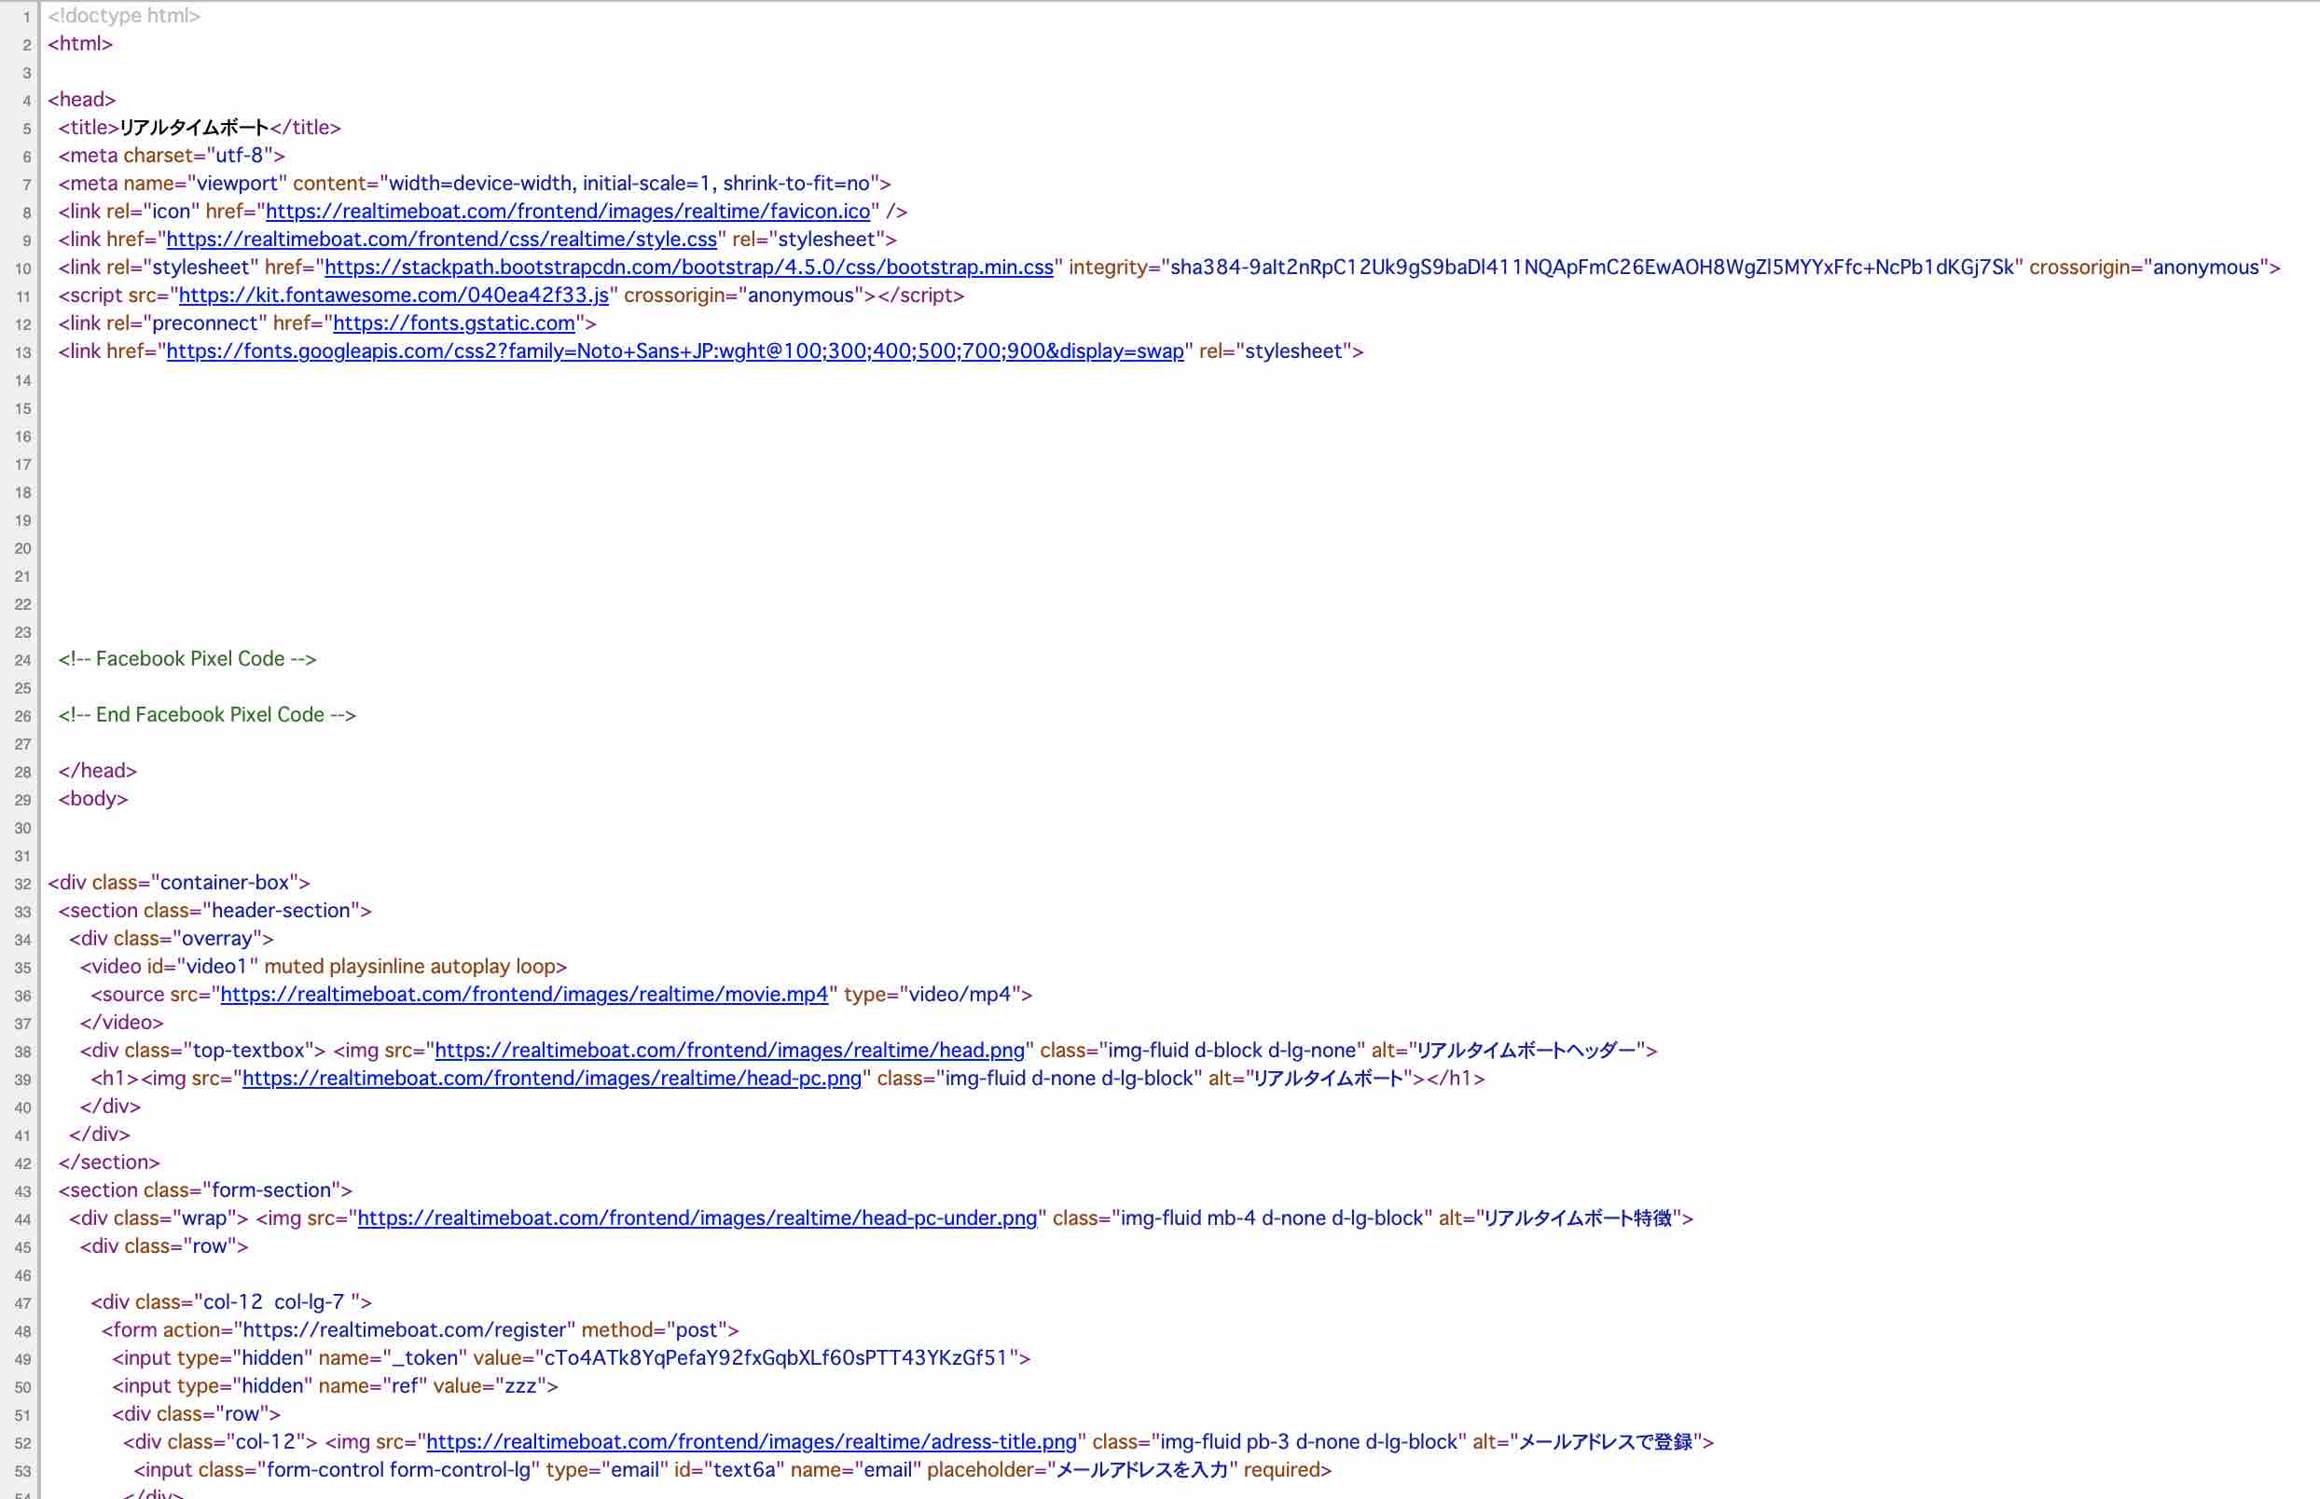Image resolution: width=2320 pixels, height=1499 pixels.
Task: Click the top-textbox class text
Action: [249, 1051]
